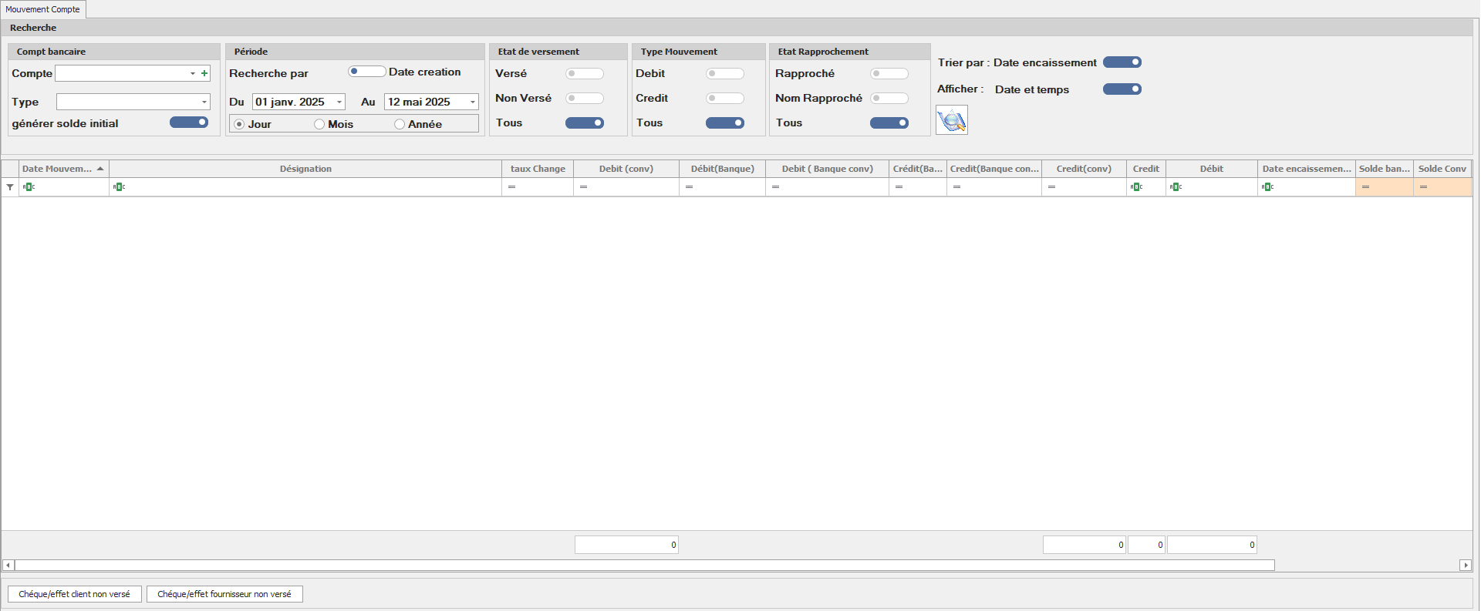Click Chéque/effet fournisseur non versé button
The height and width of the screenshot is (611, 1481).
tap(224, 594)
